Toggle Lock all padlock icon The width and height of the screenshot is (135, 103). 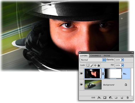(x=99, y=65)
